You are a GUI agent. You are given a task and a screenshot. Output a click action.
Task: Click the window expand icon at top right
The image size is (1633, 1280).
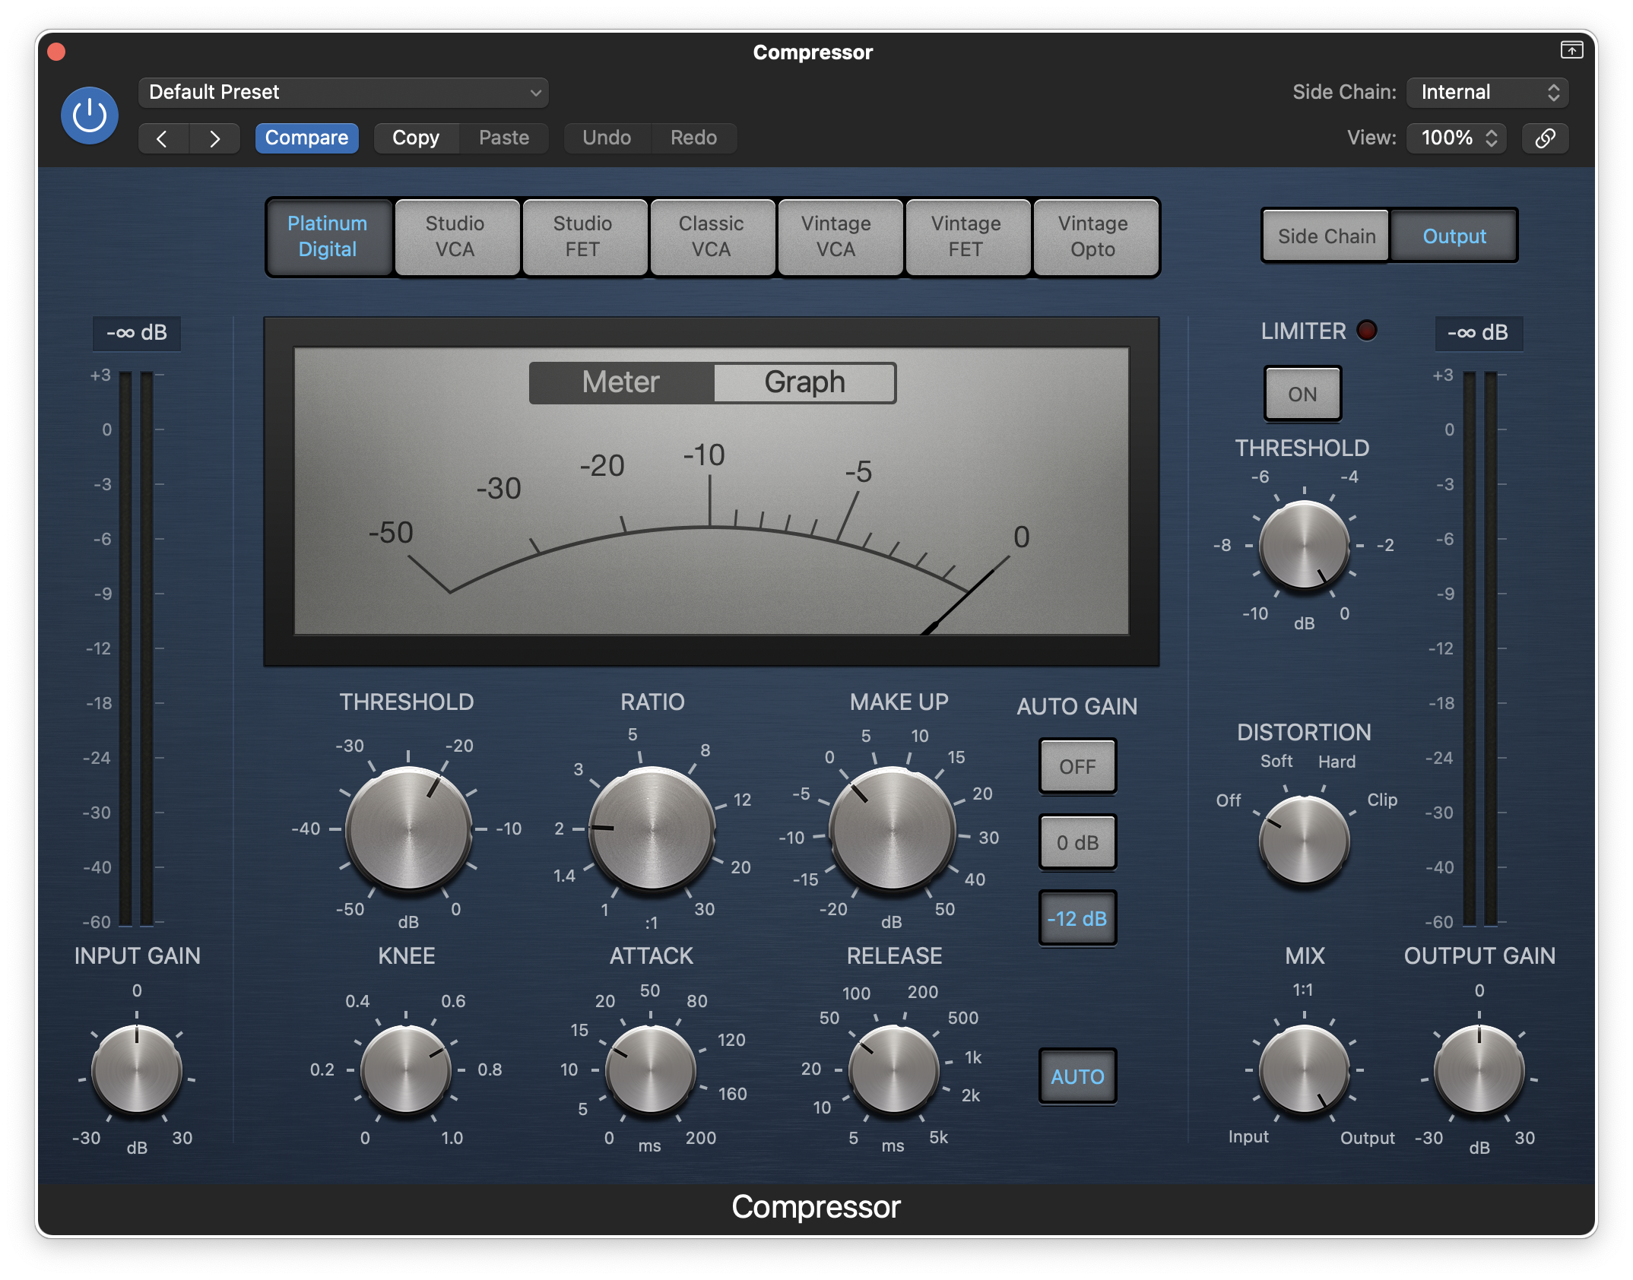pos(1571,50)
